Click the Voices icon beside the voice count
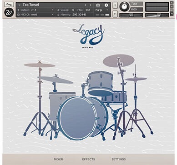The image size is (177, 165). 58,10
